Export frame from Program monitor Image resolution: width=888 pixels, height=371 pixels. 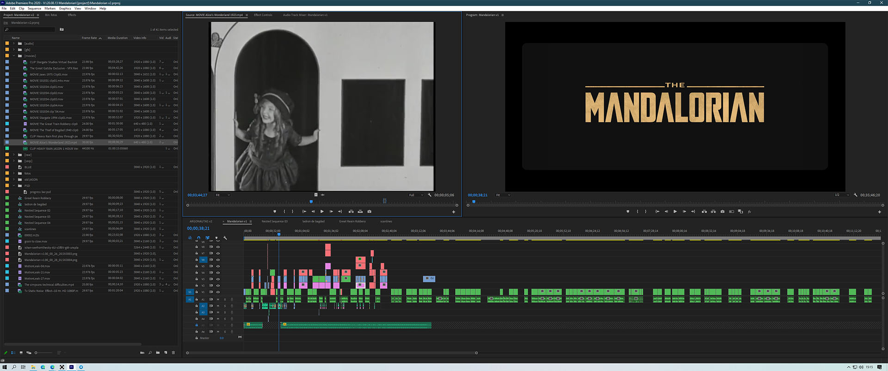(x=722, y=211)
